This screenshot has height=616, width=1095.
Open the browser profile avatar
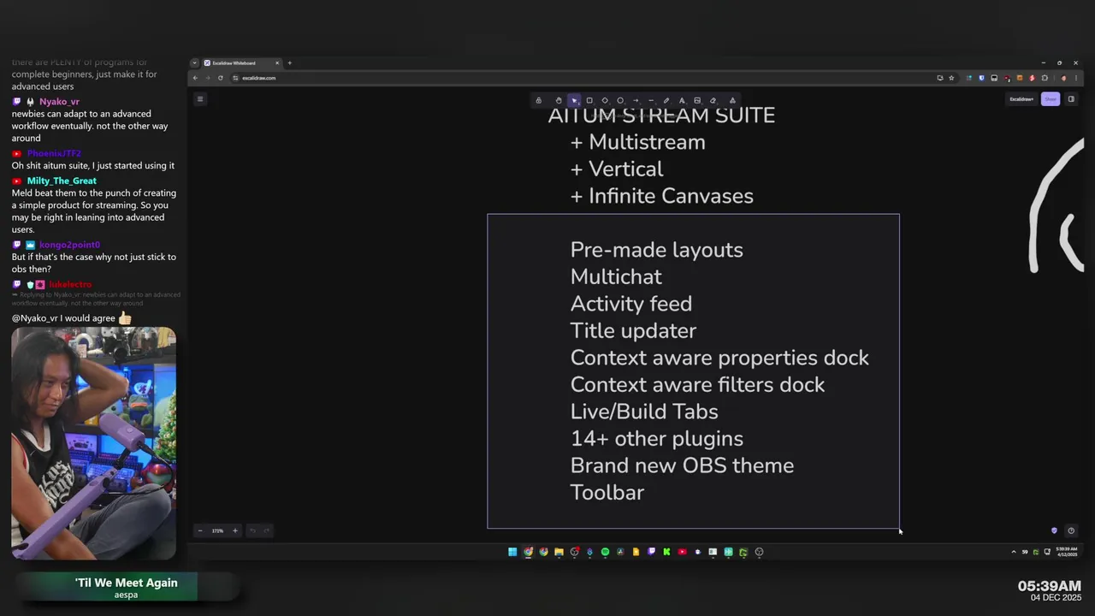(x=1063, y=78)
